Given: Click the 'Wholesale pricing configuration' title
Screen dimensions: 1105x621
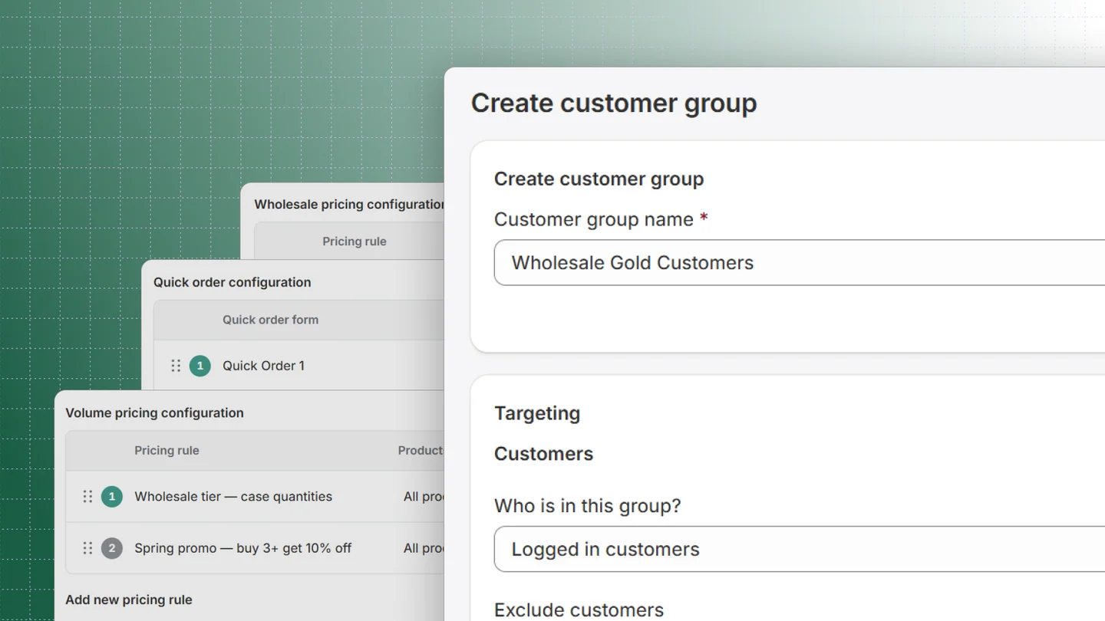Looking at the screenshot, I should coord(349,204).
